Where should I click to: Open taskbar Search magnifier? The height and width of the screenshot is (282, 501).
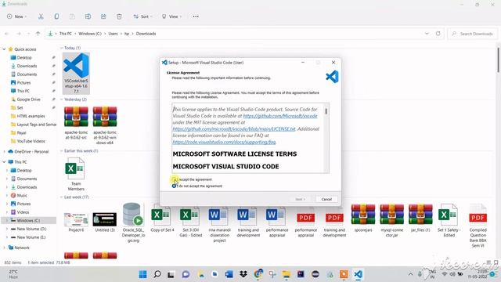(x=157, y=274)
